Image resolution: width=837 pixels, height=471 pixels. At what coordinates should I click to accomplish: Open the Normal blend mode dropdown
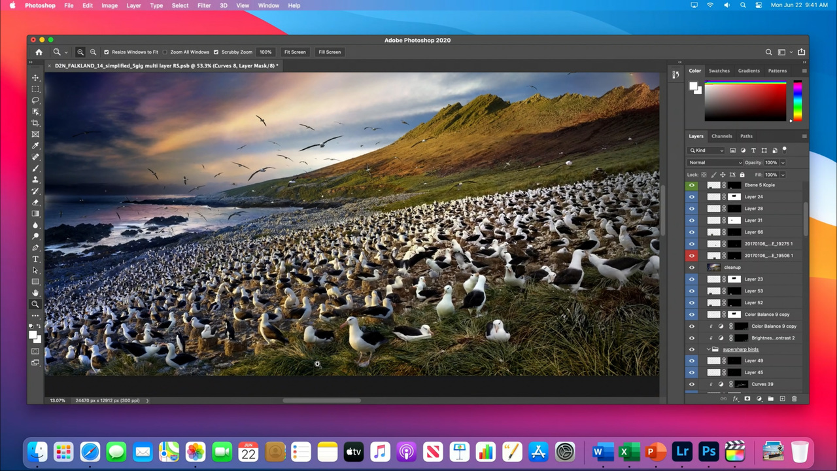click(715, 163)
